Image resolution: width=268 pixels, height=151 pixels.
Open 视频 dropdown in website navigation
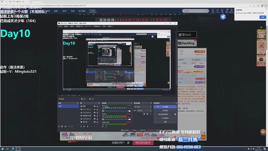click(56, 11)
